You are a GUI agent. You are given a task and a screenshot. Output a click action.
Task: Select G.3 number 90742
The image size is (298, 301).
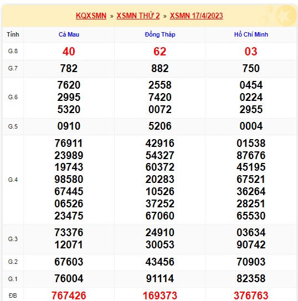[251, 245]
